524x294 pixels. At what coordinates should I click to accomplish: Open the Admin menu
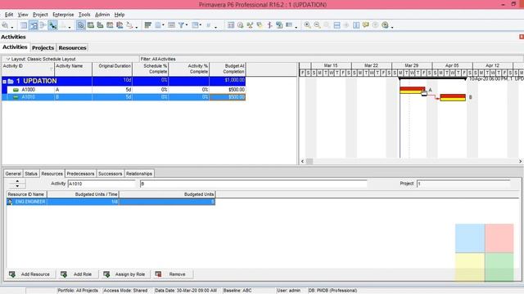coord(102,15)
